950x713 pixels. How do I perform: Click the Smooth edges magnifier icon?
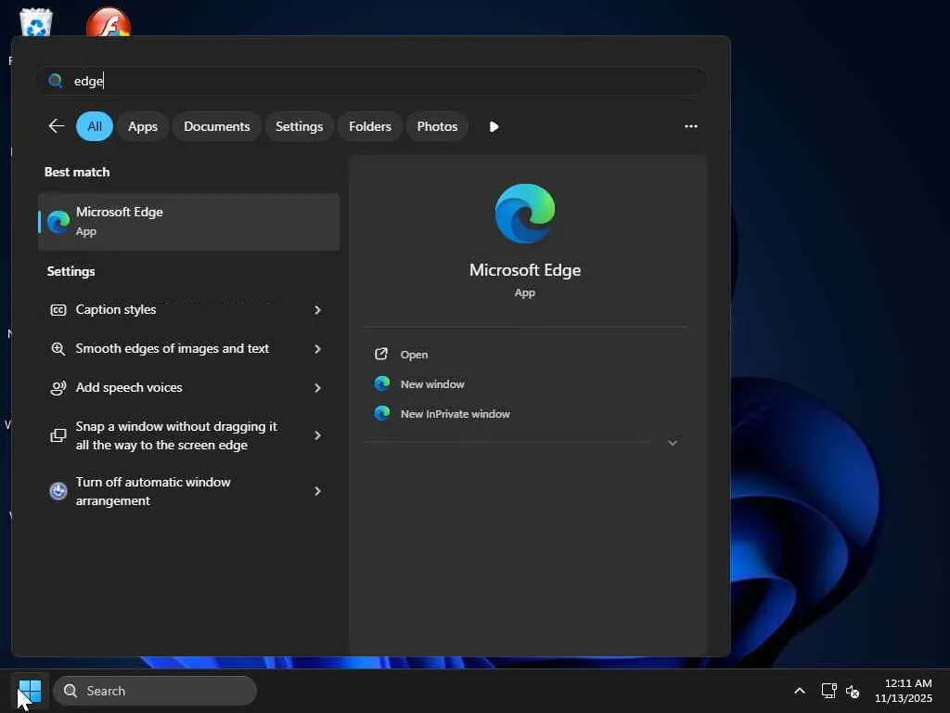(58, 349)
